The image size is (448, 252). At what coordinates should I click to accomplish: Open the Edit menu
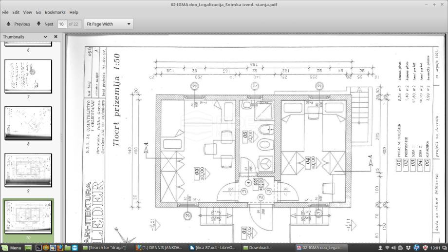16,12
